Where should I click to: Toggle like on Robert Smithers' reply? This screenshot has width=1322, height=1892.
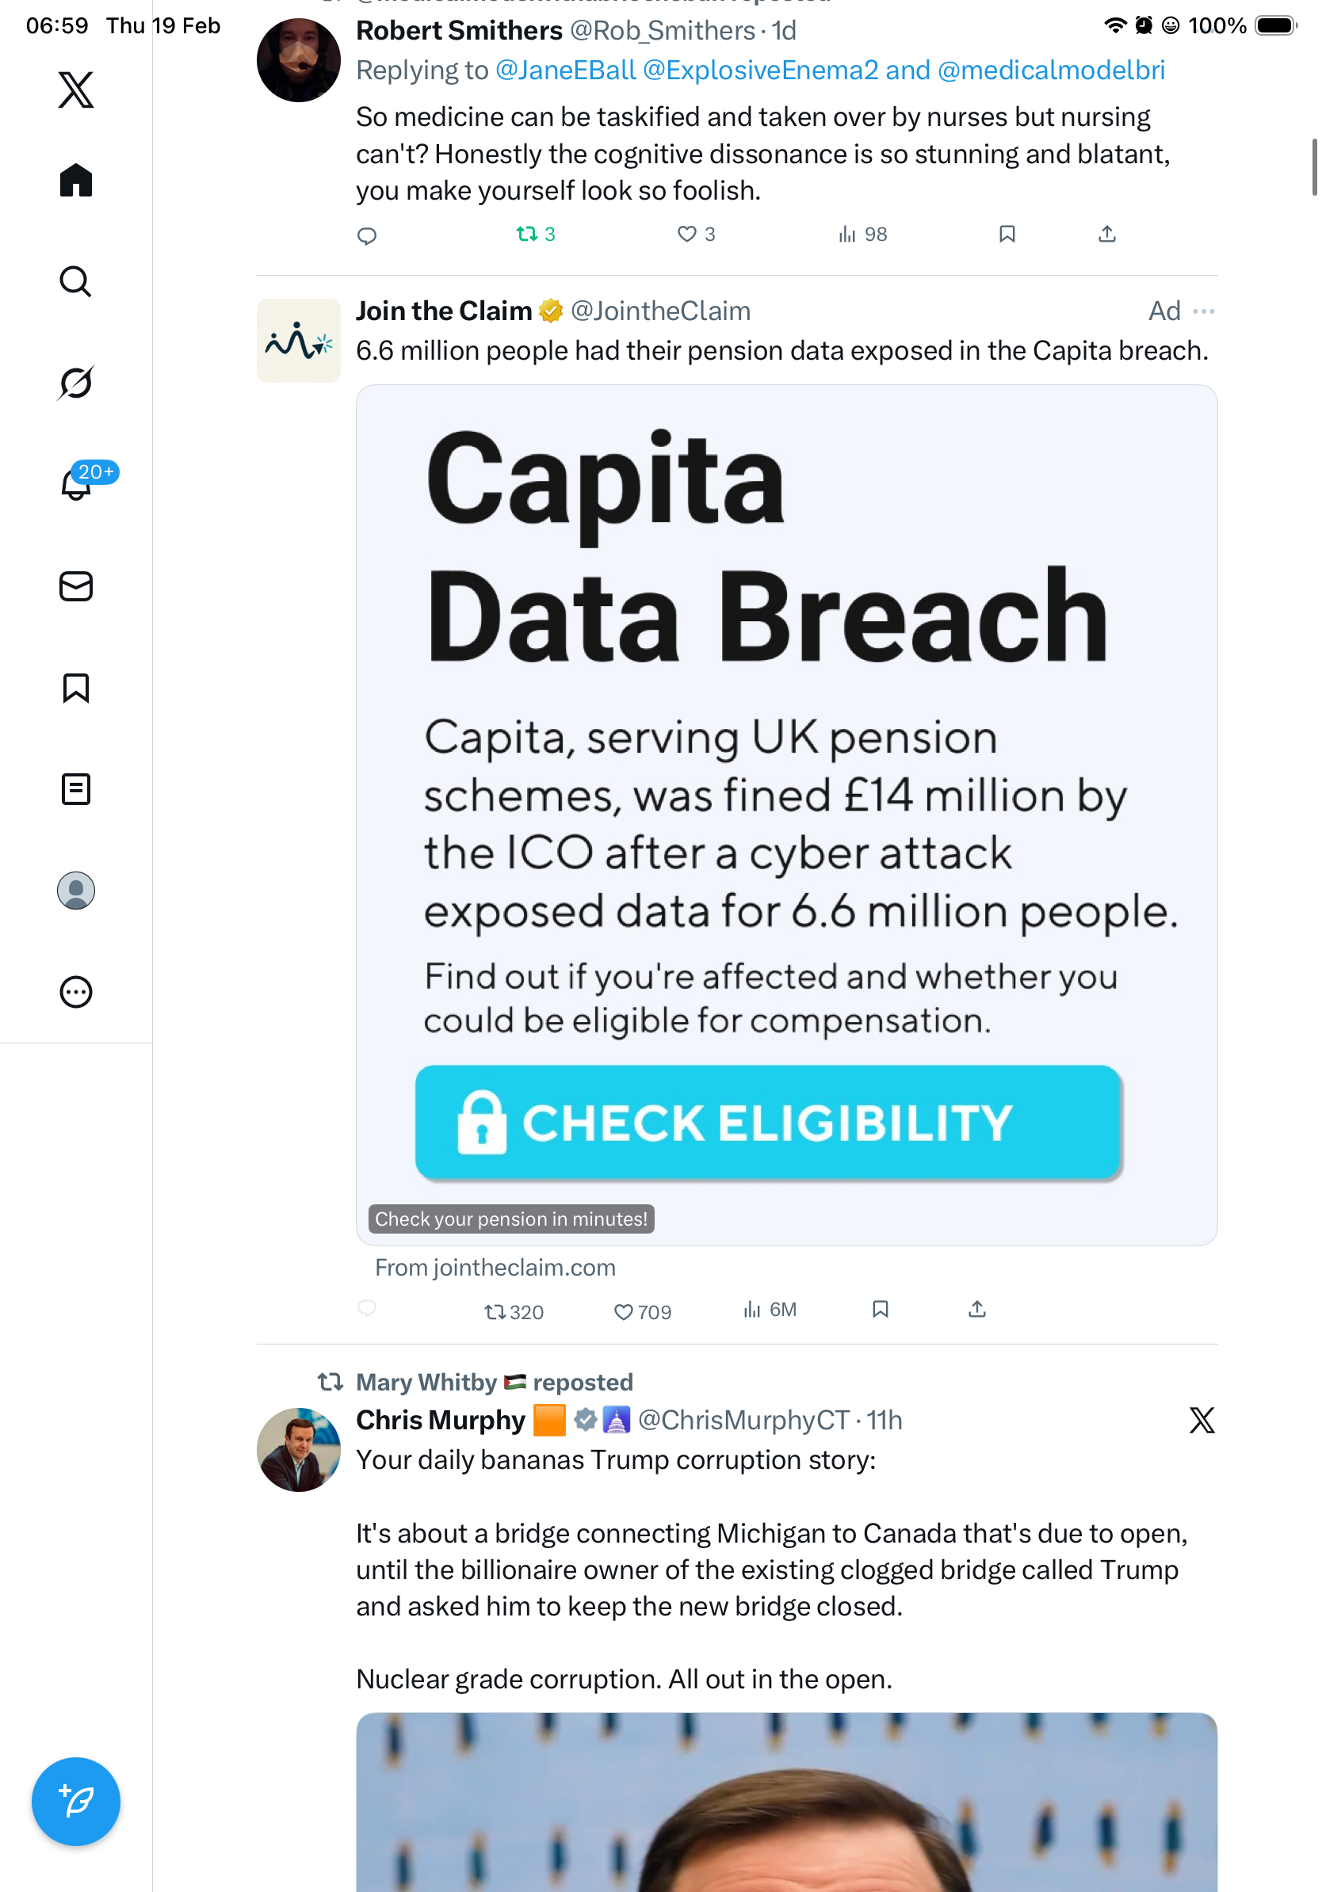[x=686, y=235]
